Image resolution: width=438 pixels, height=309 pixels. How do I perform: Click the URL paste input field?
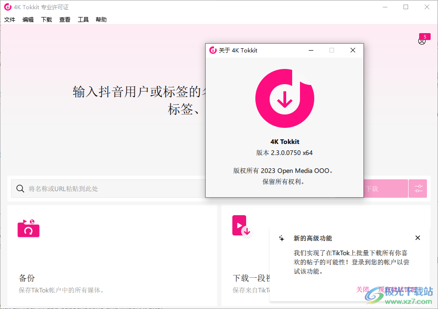pos(109,189)
